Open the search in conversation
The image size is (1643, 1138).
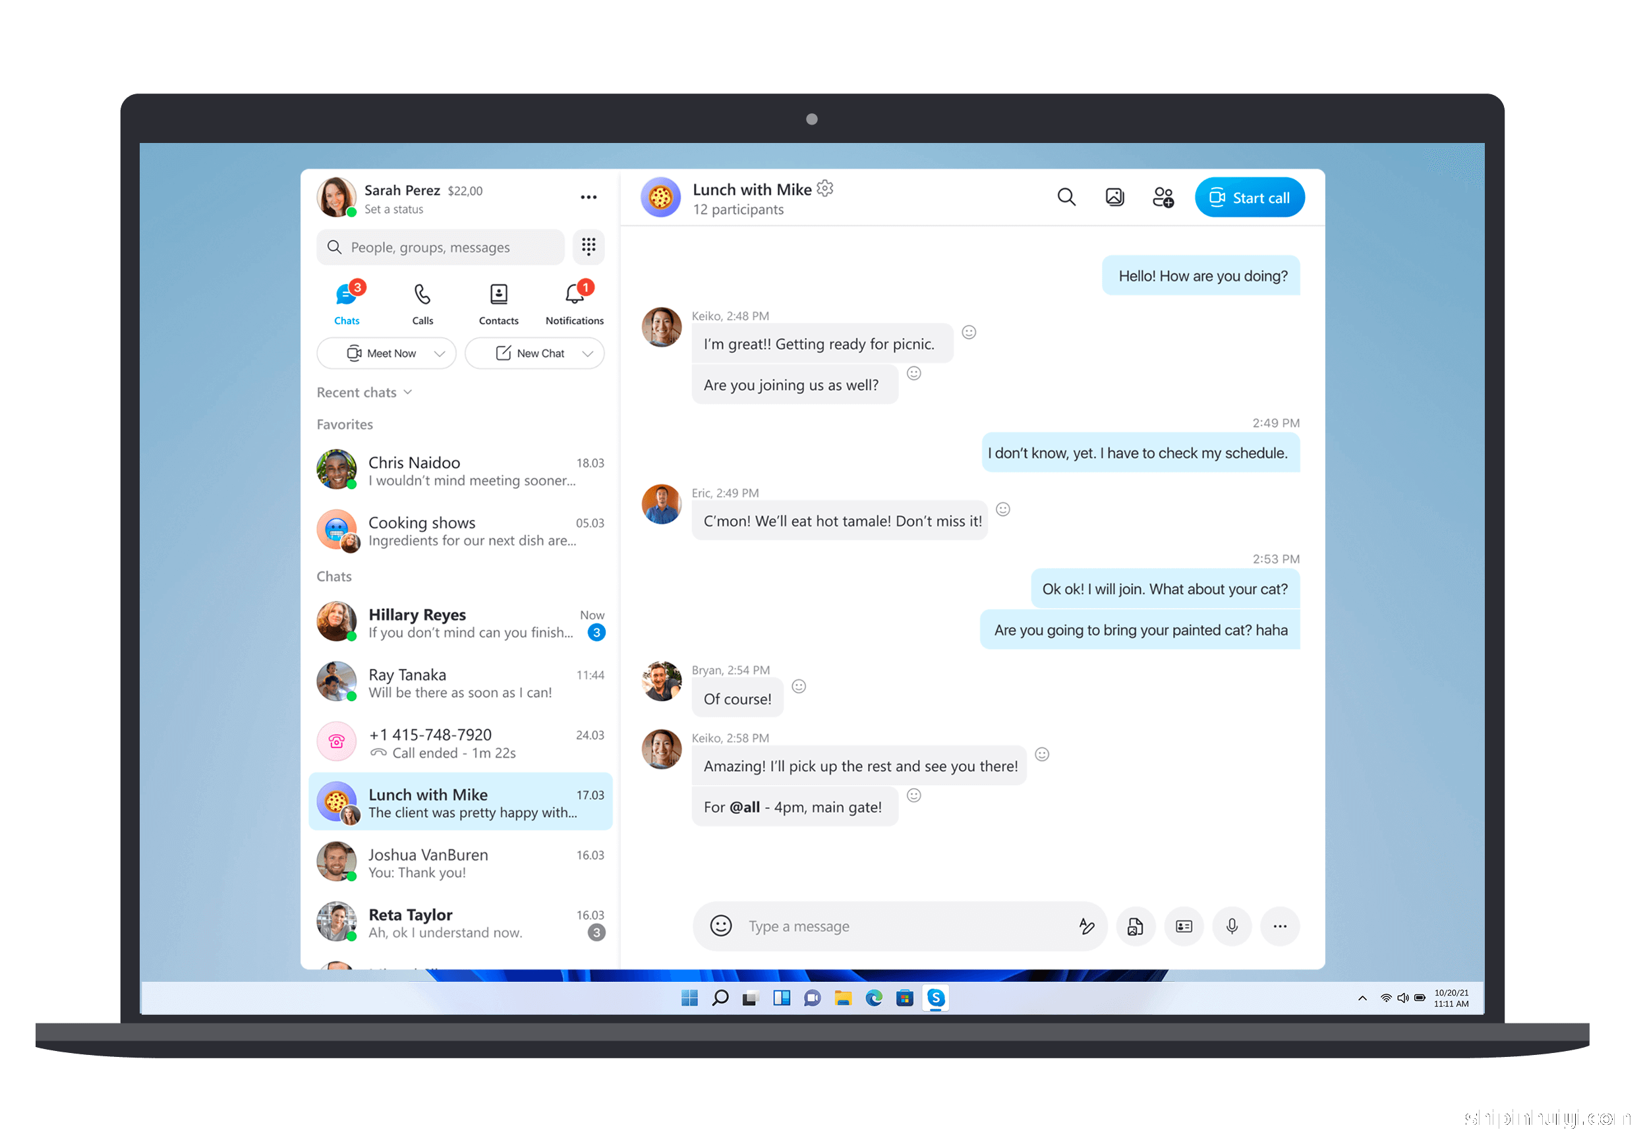(1066, 197)
